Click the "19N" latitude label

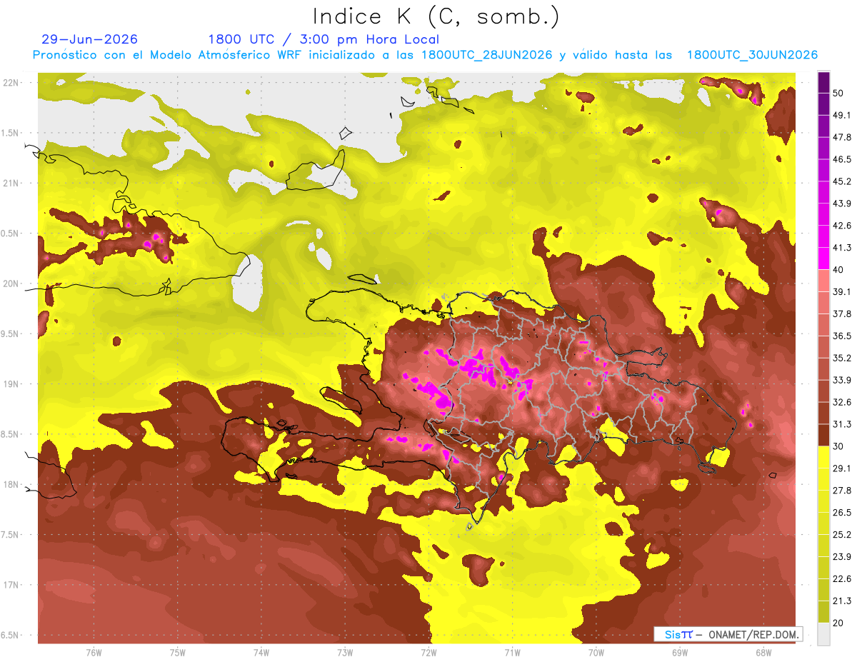[x=11, y=384]
